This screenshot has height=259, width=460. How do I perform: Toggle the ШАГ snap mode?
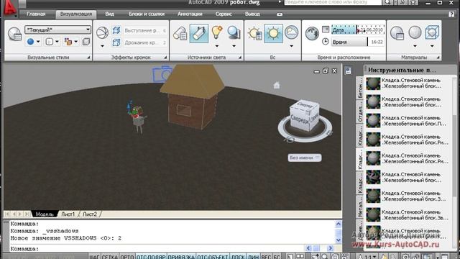94,257
